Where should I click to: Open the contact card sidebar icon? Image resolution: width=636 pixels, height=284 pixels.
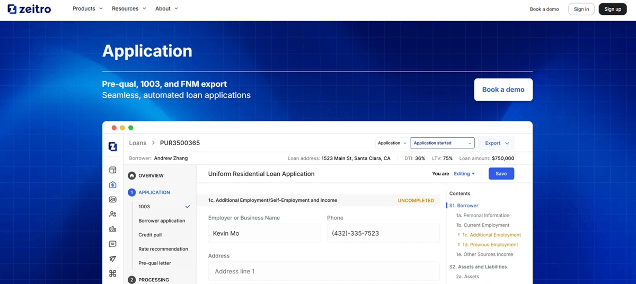tap(112, 200)
